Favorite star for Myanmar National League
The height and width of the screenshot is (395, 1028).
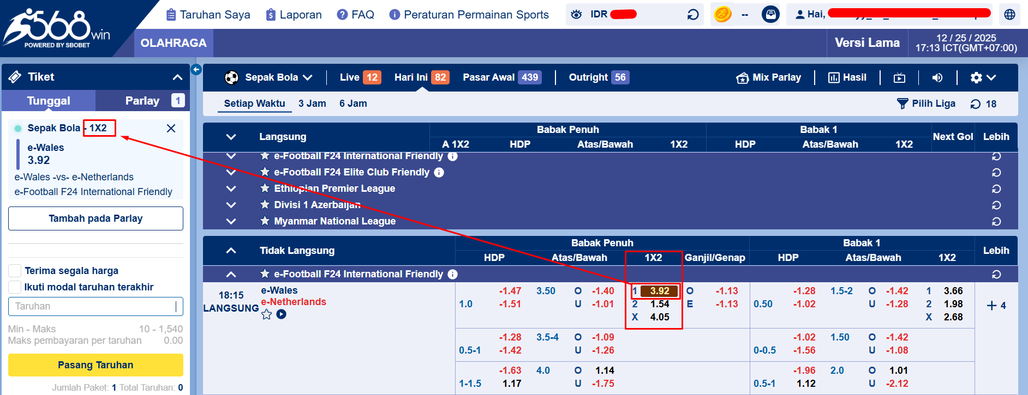pyautogui.click(x=265, y=221)
